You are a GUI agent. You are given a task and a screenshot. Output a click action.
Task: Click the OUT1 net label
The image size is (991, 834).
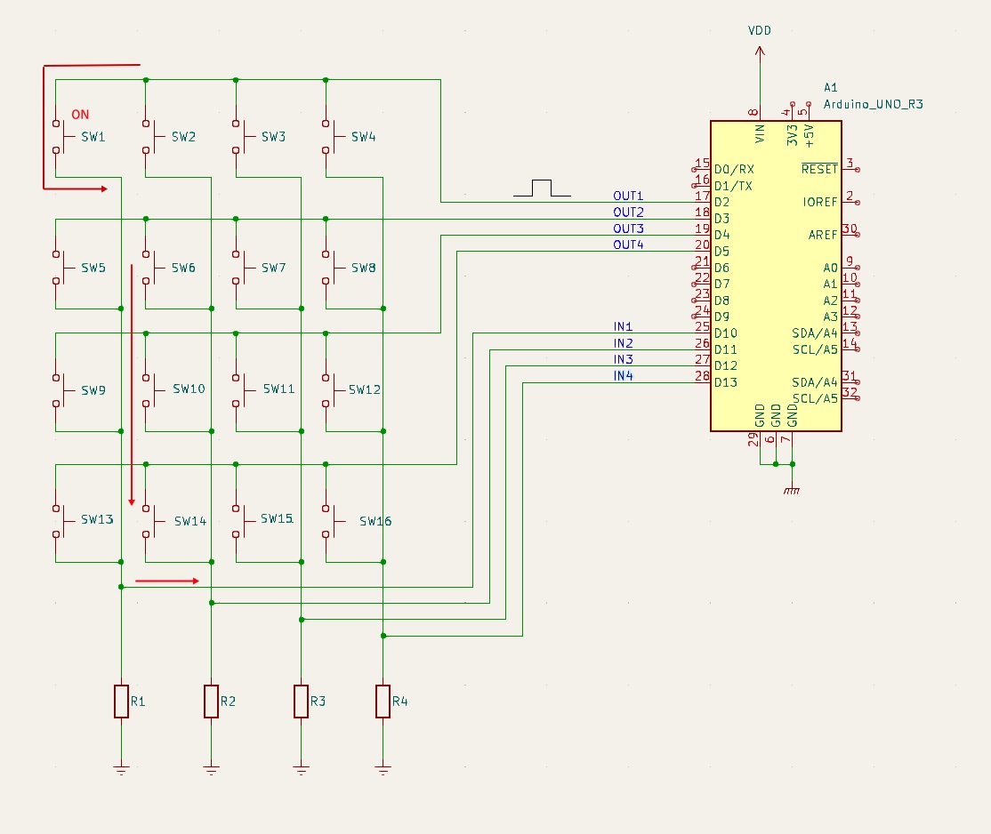[628, 196]
